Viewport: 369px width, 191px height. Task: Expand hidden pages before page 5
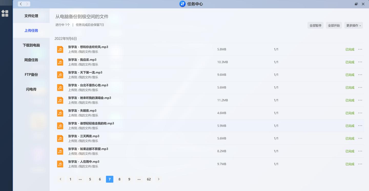coord(80,179)
